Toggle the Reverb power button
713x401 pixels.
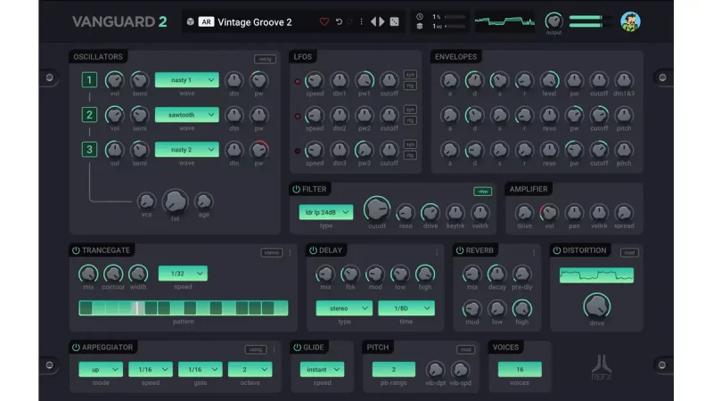458,250
